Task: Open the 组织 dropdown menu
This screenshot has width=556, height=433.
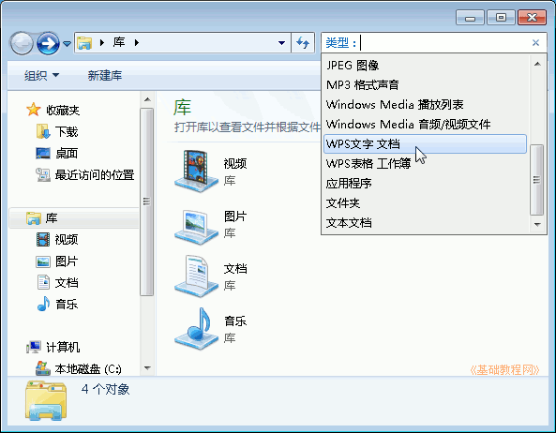Action: tap(41, 75)
